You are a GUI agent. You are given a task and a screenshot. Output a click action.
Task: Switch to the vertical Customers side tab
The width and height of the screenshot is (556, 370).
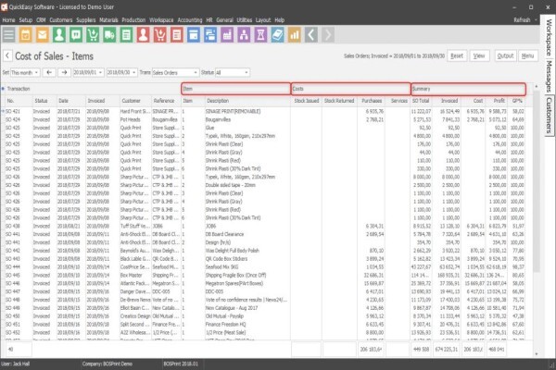[x=549, y=116]
